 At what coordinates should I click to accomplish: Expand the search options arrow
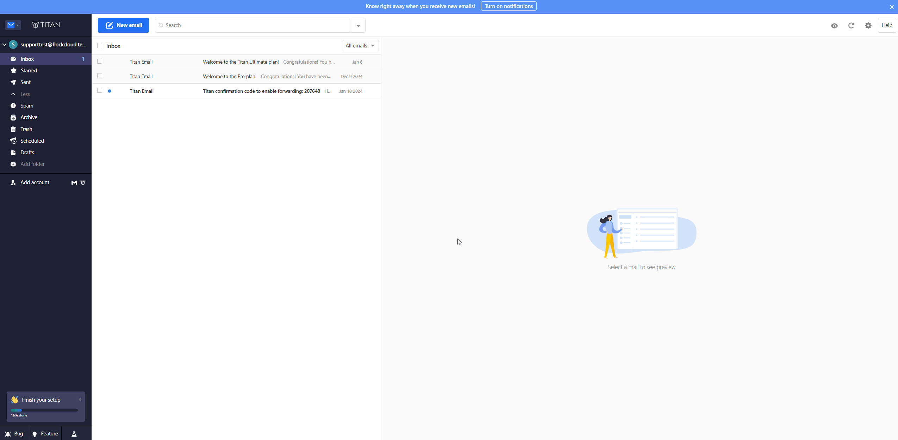(358, 25)
